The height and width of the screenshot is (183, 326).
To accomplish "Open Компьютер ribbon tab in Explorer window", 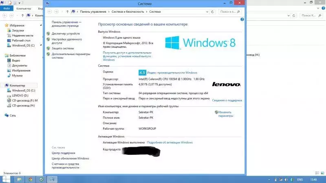I will (24, 9).
